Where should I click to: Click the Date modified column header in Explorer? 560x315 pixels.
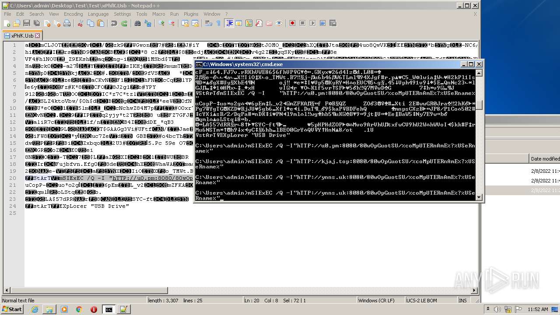(x=545, y=159)
